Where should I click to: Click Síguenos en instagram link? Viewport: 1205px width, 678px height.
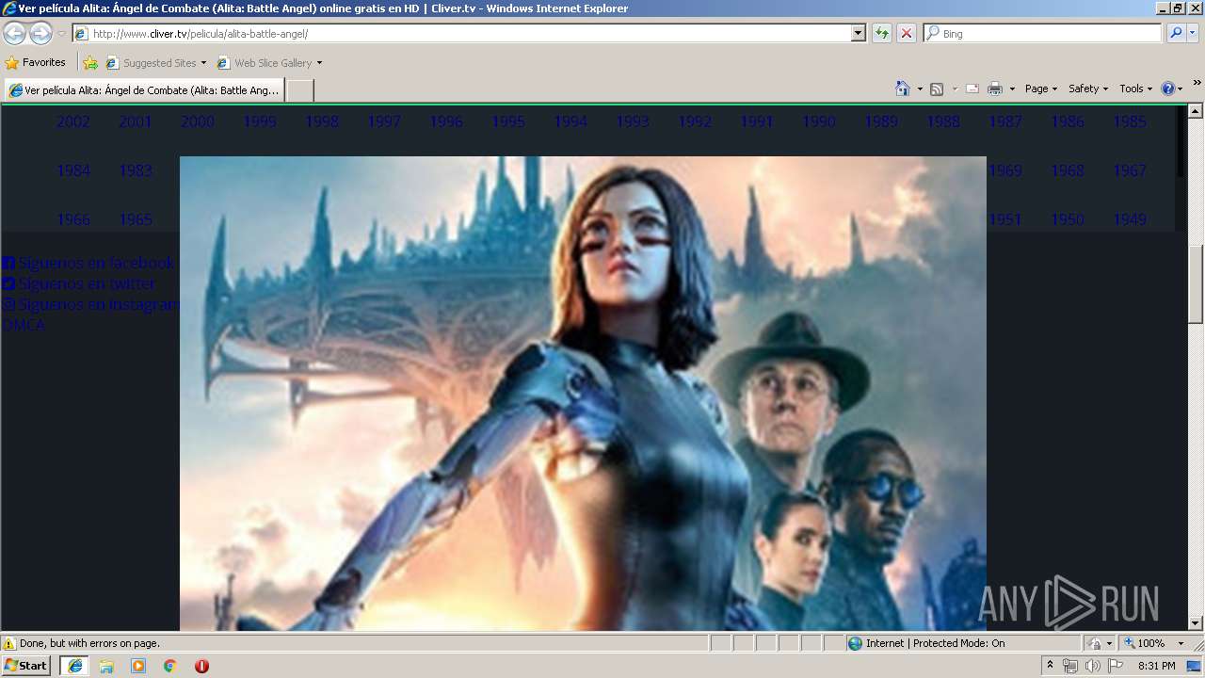90,304
